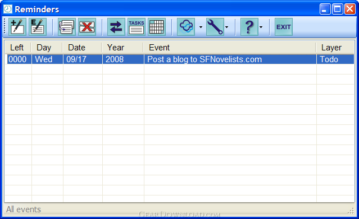
Task: Click the add new reminder pencil icon
Action: point(17,27)
